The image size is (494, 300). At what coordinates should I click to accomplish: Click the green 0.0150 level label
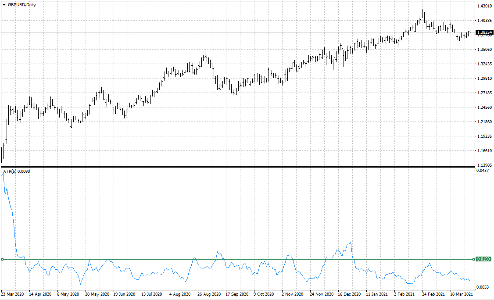click(483, 259)
